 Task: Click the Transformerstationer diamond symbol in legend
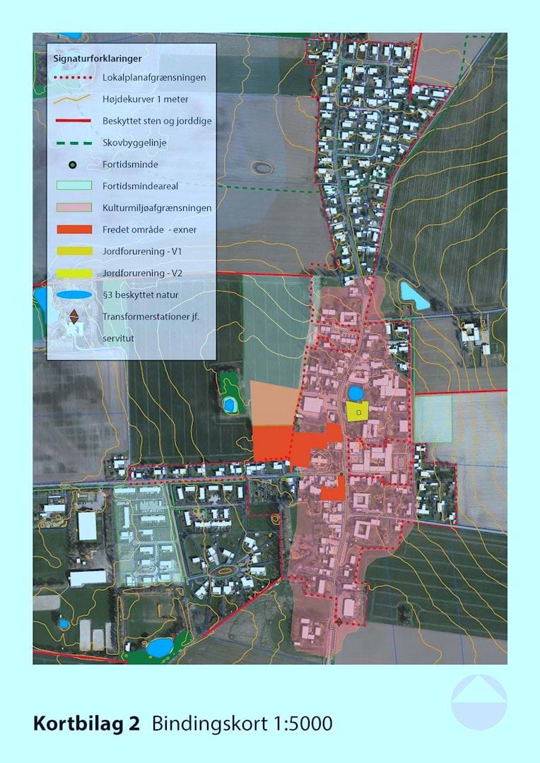pos(74,317)
